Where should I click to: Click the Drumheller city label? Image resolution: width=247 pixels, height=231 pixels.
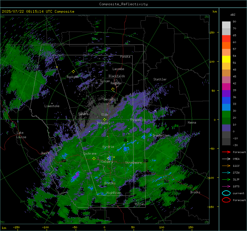(x=161, y=135)
